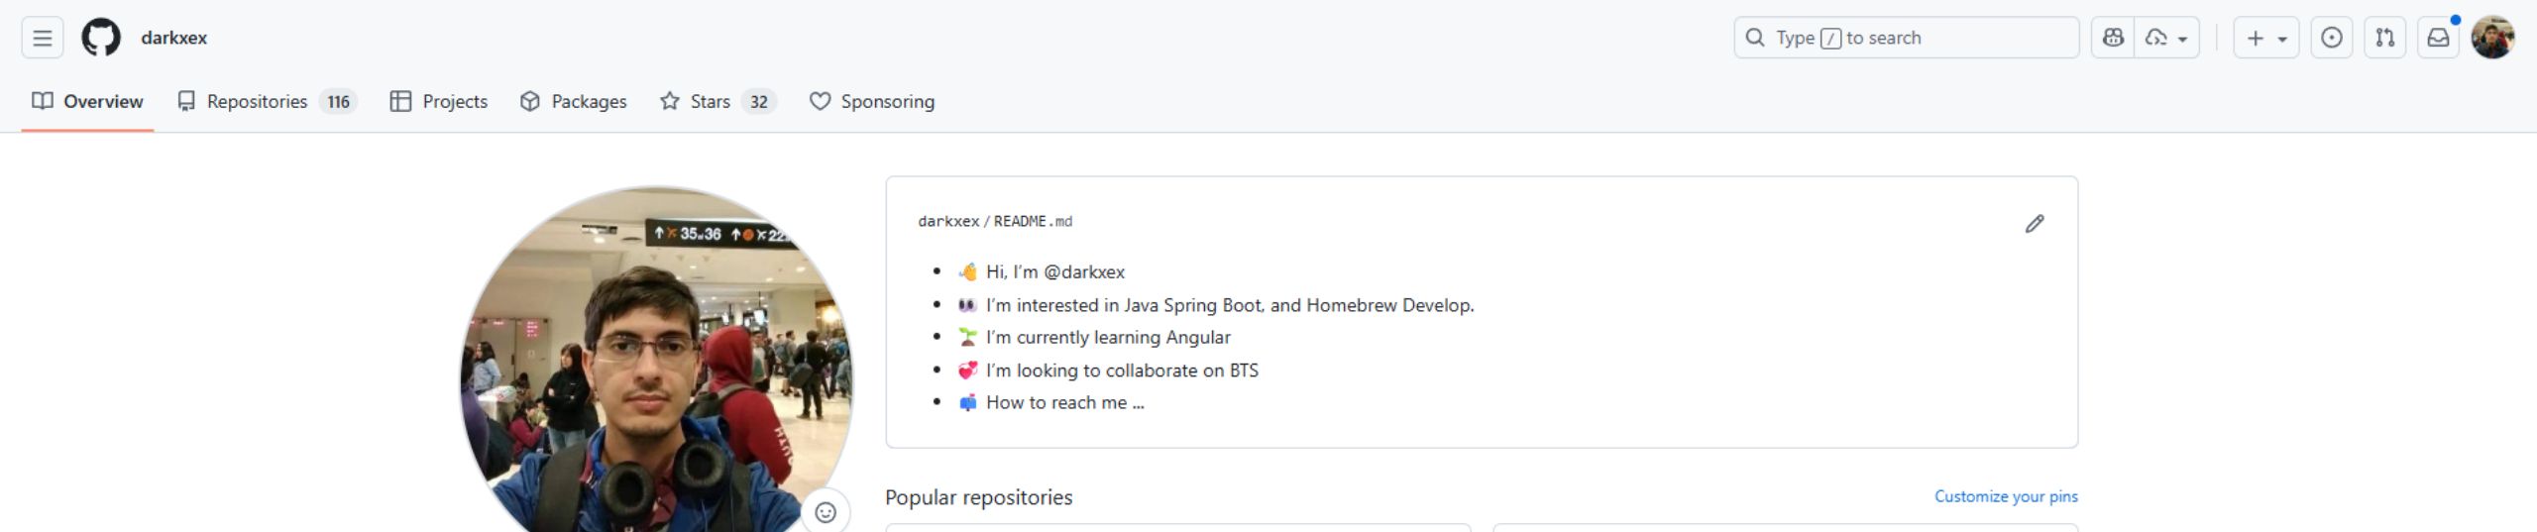Open the global navigation hamburger menu
The width and height of the screenshot is (2537, 532).
coord(42,38)
